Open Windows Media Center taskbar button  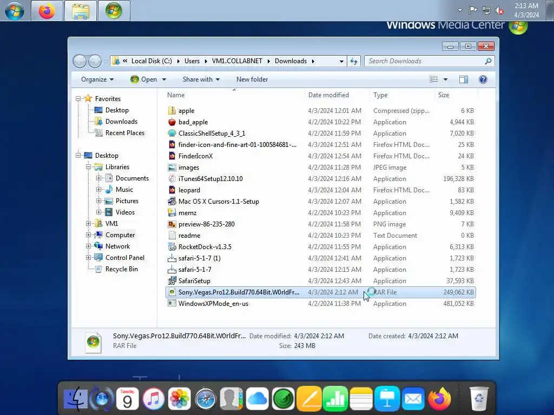pos(114,11)
